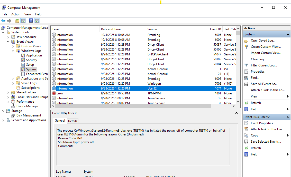Open Device Manager from the tree
The image size is (291, 177).
27,106
